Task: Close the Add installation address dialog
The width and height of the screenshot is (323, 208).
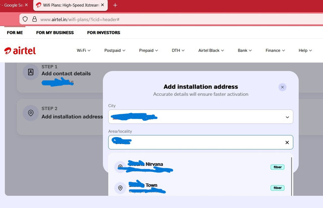Action: tap(282, 87)
